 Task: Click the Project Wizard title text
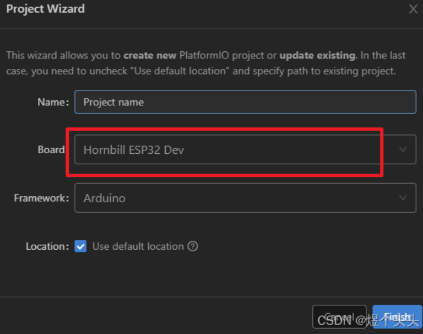[45, 9]
